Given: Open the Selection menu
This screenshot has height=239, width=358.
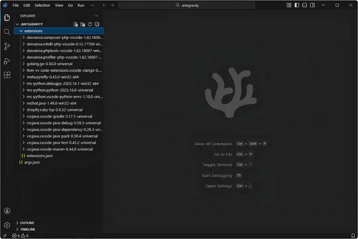Looking at the screenshot, I should point(42,5).
